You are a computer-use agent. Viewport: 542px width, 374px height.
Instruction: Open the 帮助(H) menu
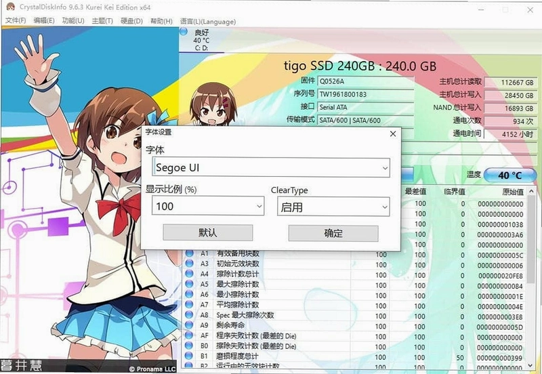[x=161, y=21]
